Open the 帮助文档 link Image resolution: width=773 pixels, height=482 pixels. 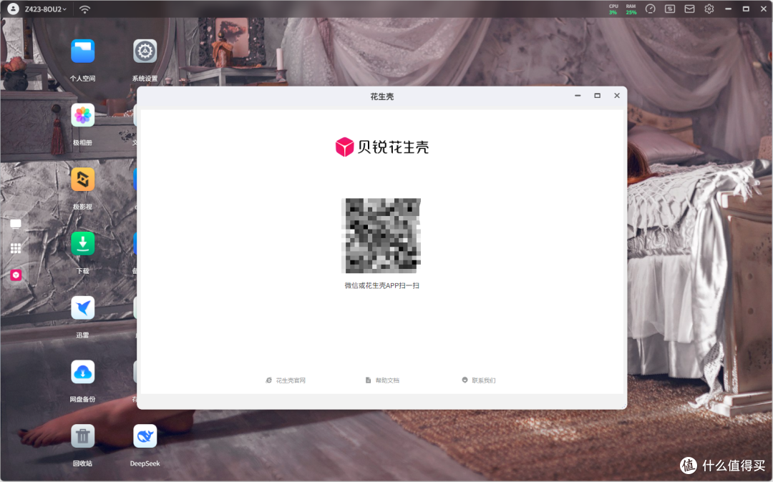pos(382,380)
